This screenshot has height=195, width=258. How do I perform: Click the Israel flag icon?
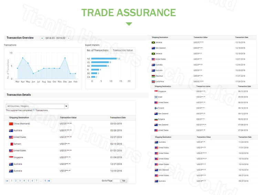156,97
